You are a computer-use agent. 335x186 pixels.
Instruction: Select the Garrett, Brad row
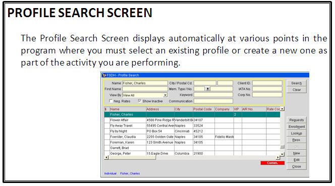click(192, 148)
